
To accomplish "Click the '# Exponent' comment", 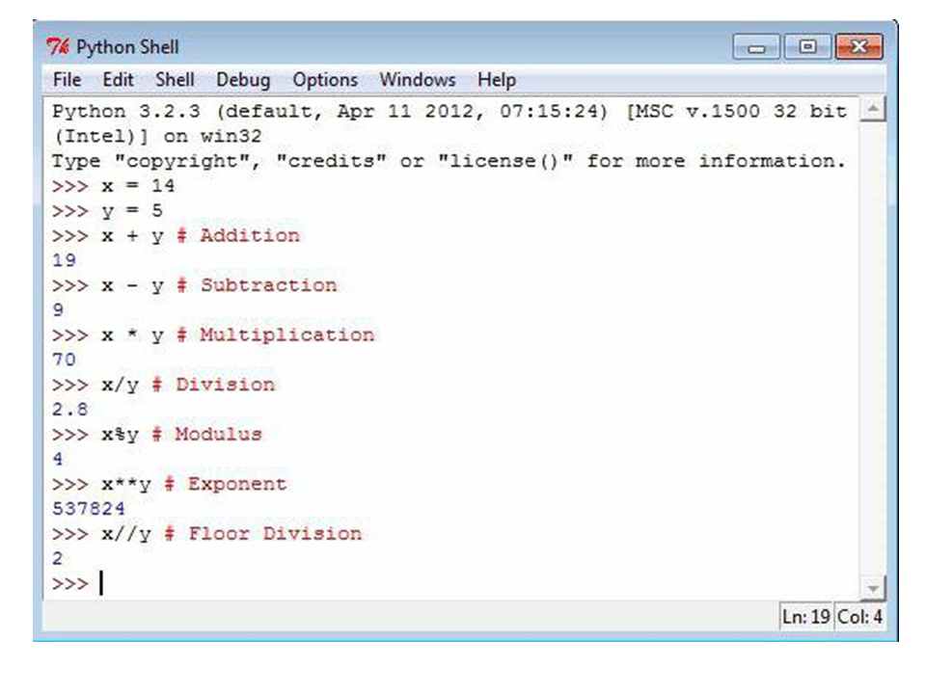I will point(226,483).
